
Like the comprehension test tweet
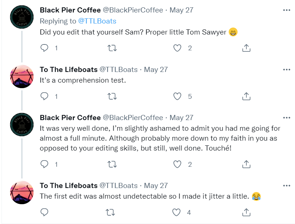pos(178,96)
